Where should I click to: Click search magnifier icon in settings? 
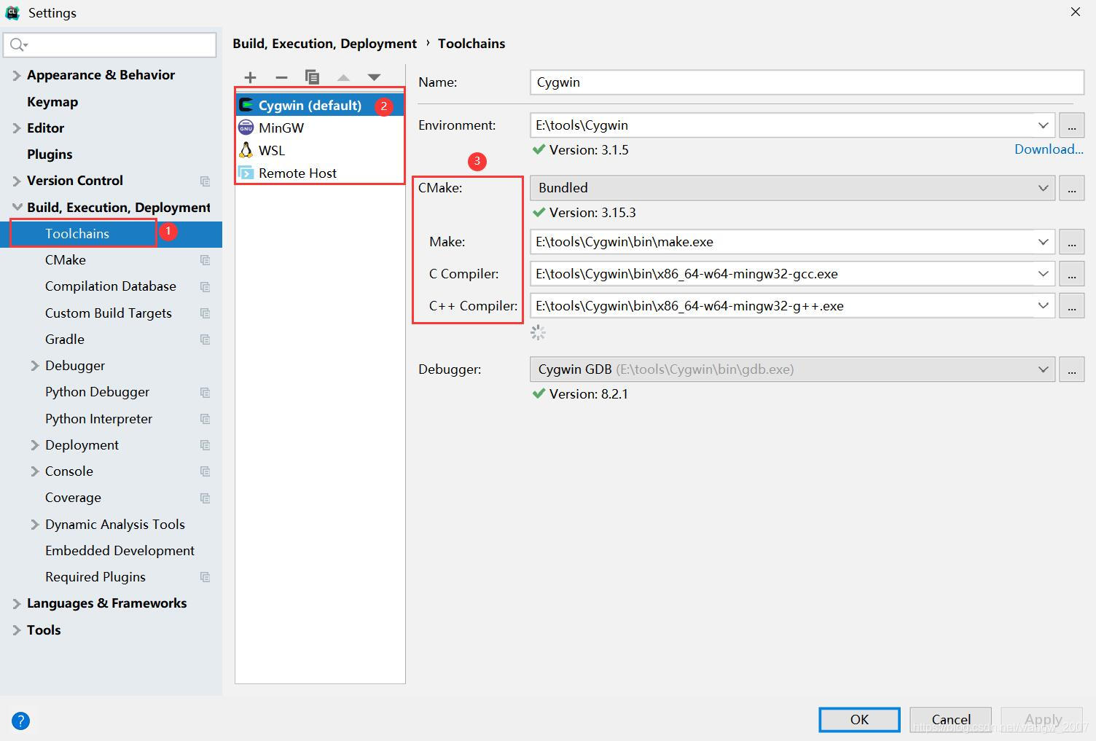point(18,45)
